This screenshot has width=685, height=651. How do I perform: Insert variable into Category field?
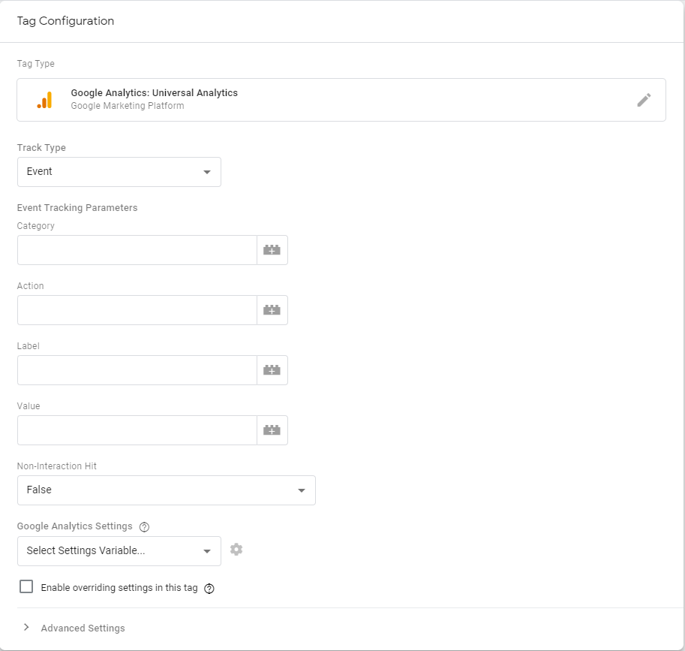pyautogui.click(x=272, y=250)
